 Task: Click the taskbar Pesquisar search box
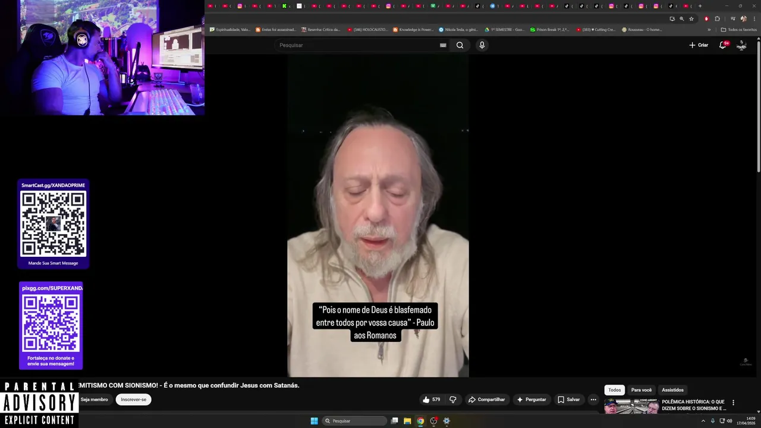click(355, 421)
